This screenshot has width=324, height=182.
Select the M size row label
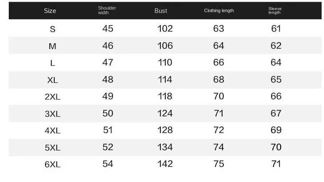click(53, 46)
